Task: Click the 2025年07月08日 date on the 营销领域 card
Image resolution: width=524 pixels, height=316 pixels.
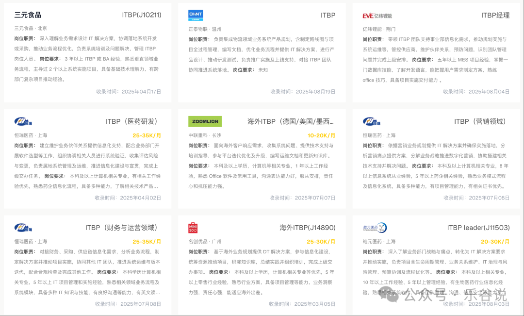Action: (x=489, y=198)
